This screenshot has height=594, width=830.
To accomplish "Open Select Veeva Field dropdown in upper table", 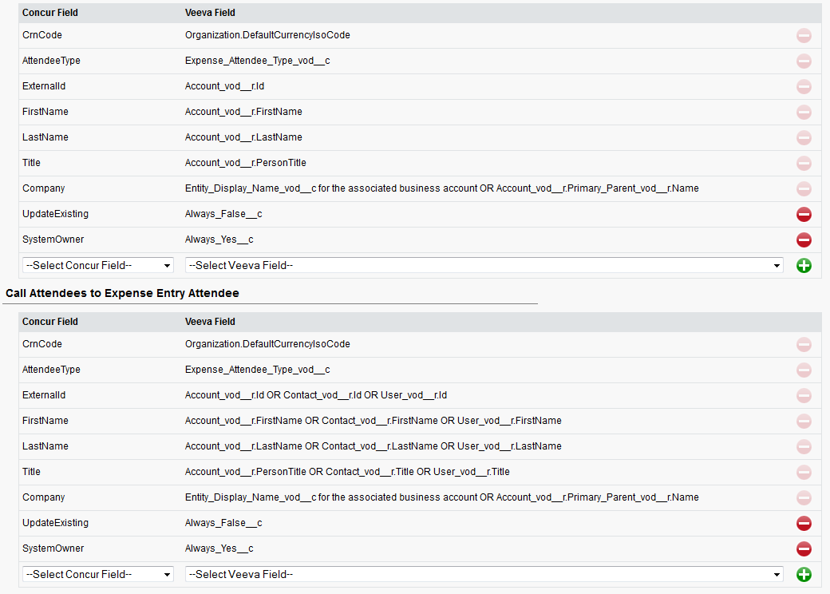I will tap(484, 265).
